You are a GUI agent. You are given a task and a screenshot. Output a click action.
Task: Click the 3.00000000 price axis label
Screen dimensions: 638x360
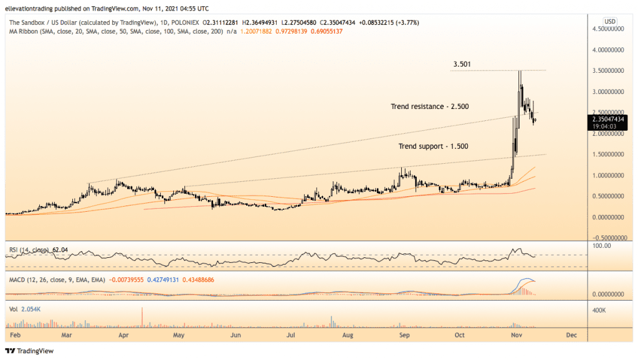tap(608, 92)
